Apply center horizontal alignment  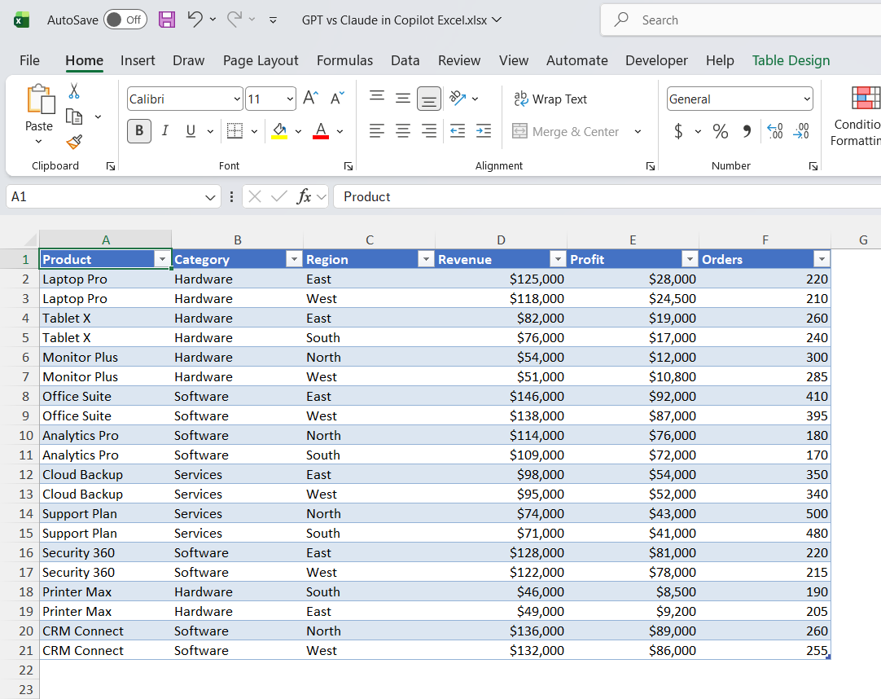403,132
